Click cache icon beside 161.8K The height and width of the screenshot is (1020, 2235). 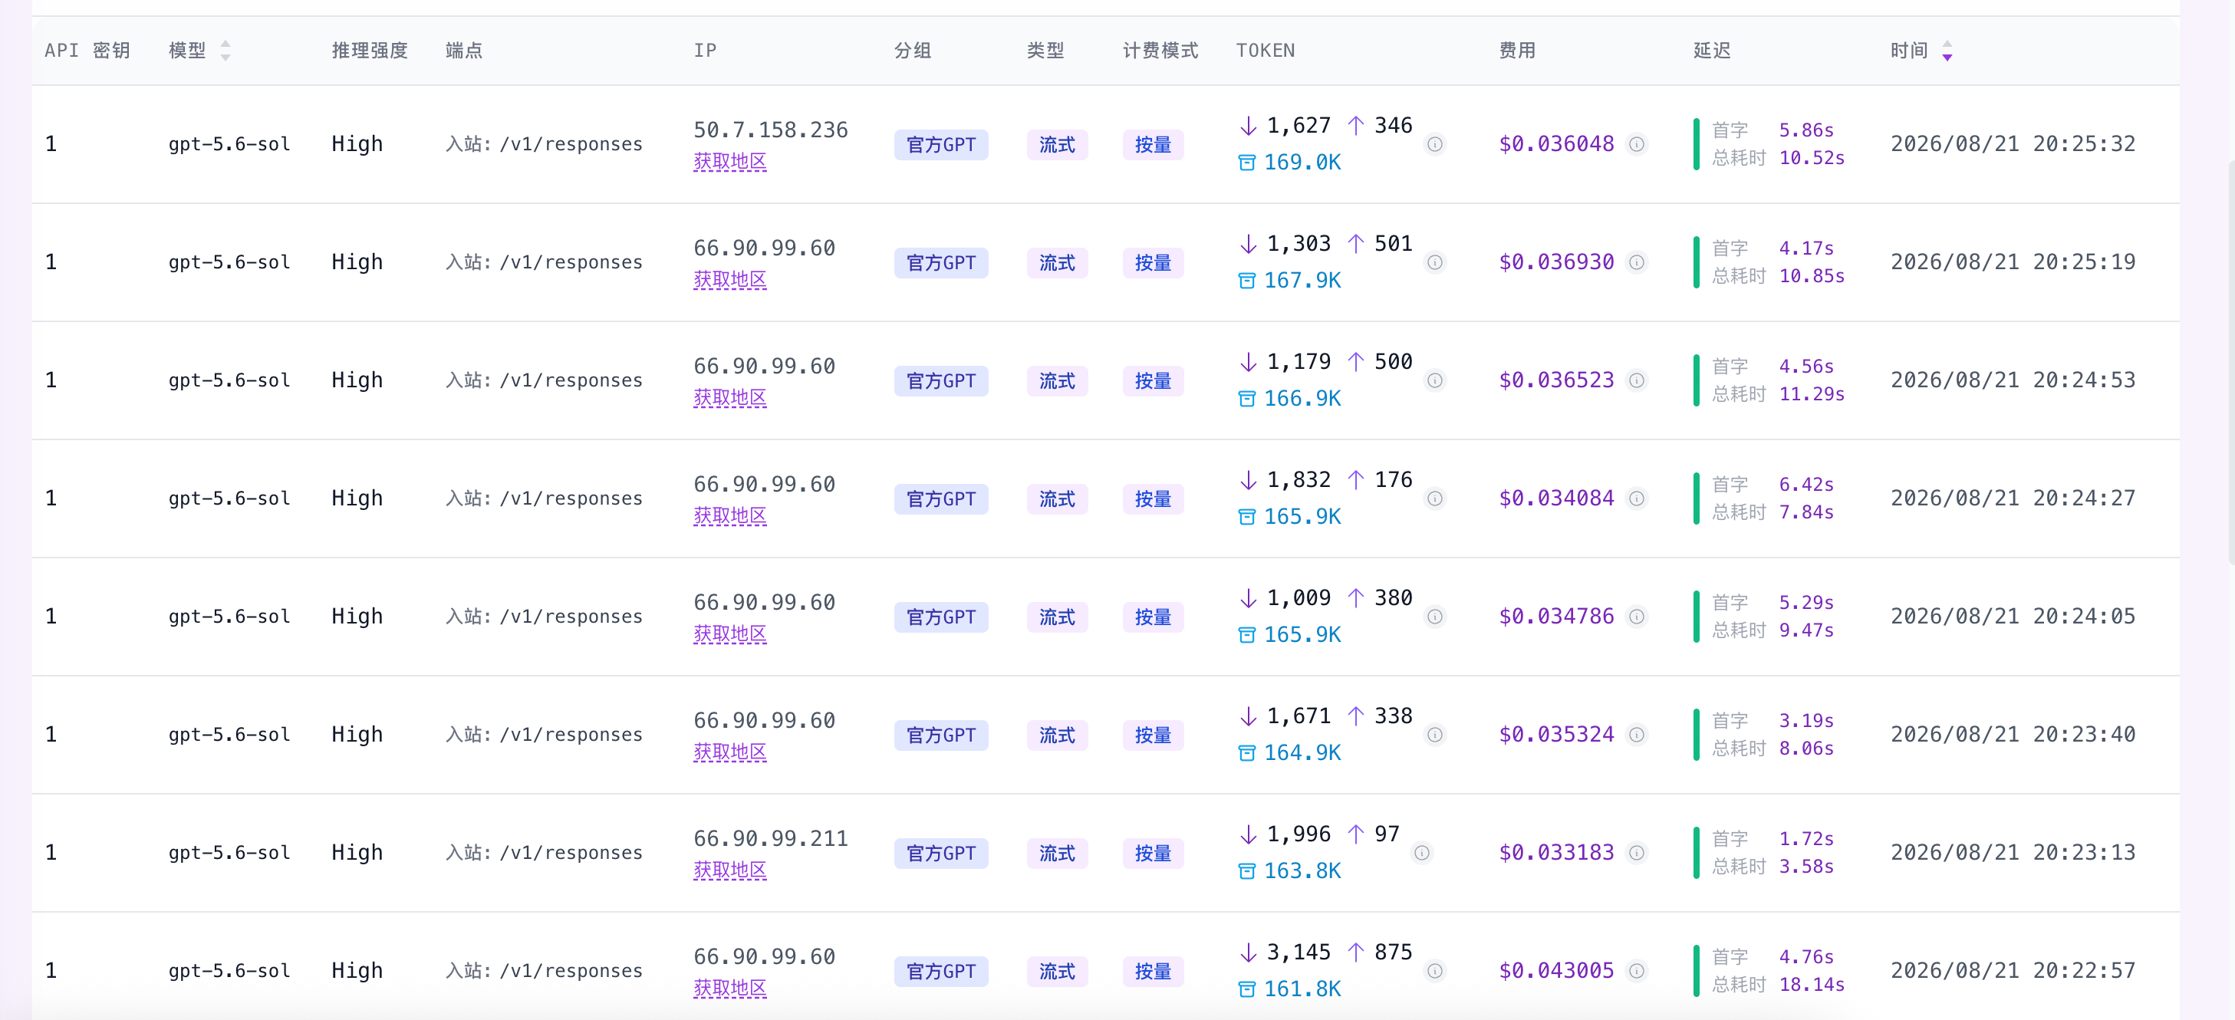pos(1246,988)
